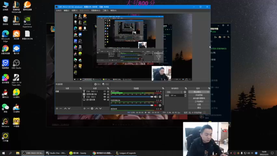Open the 淡出 transition type dropdown
The image size is (277, 156).
(x=174, y=92)
